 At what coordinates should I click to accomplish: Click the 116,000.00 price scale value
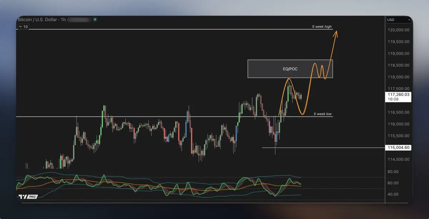(398, 124)
